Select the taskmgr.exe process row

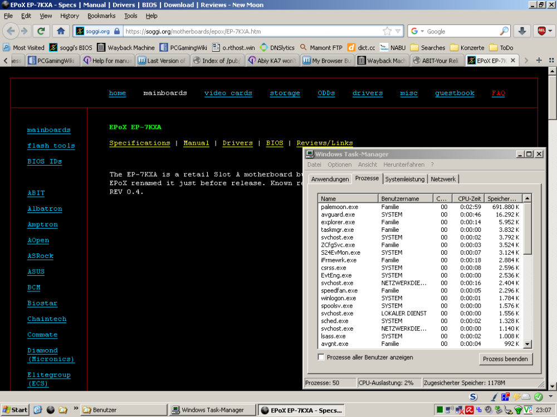(x=421, y=230)
